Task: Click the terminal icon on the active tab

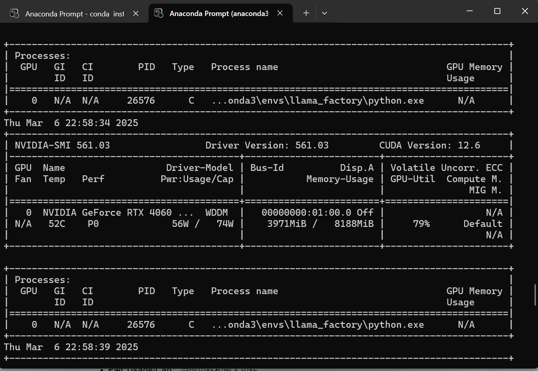Action: coord(159,13)
